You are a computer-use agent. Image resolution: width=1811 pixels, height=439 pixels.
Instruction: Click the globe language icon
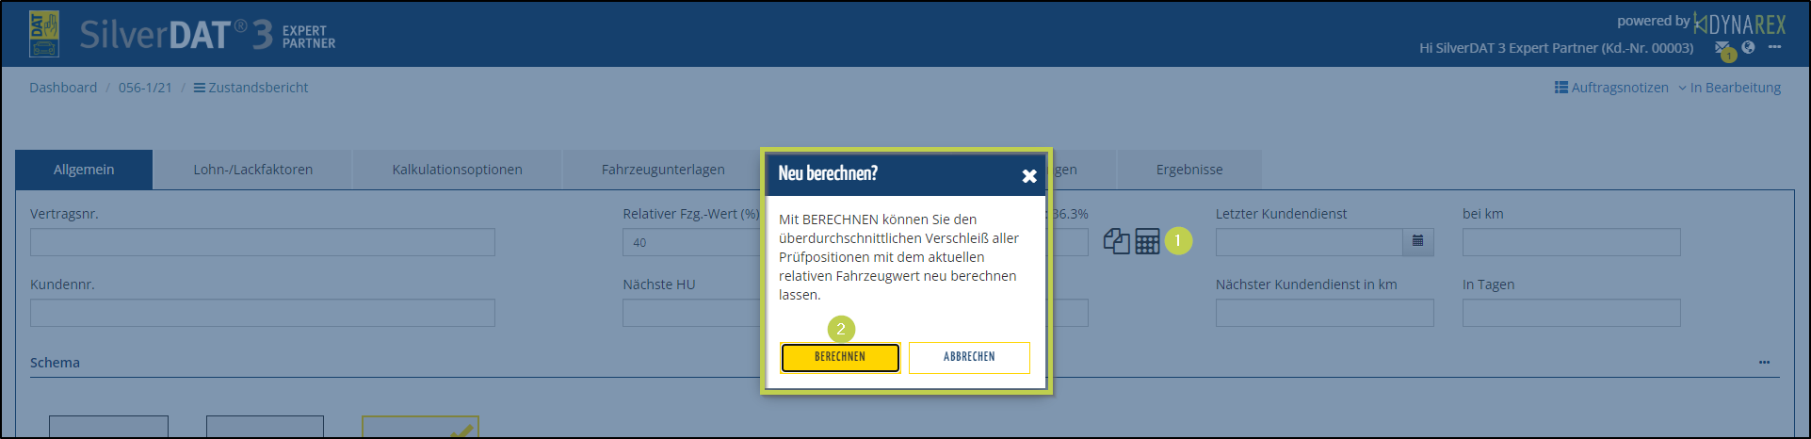click(x=1748, y=47)
